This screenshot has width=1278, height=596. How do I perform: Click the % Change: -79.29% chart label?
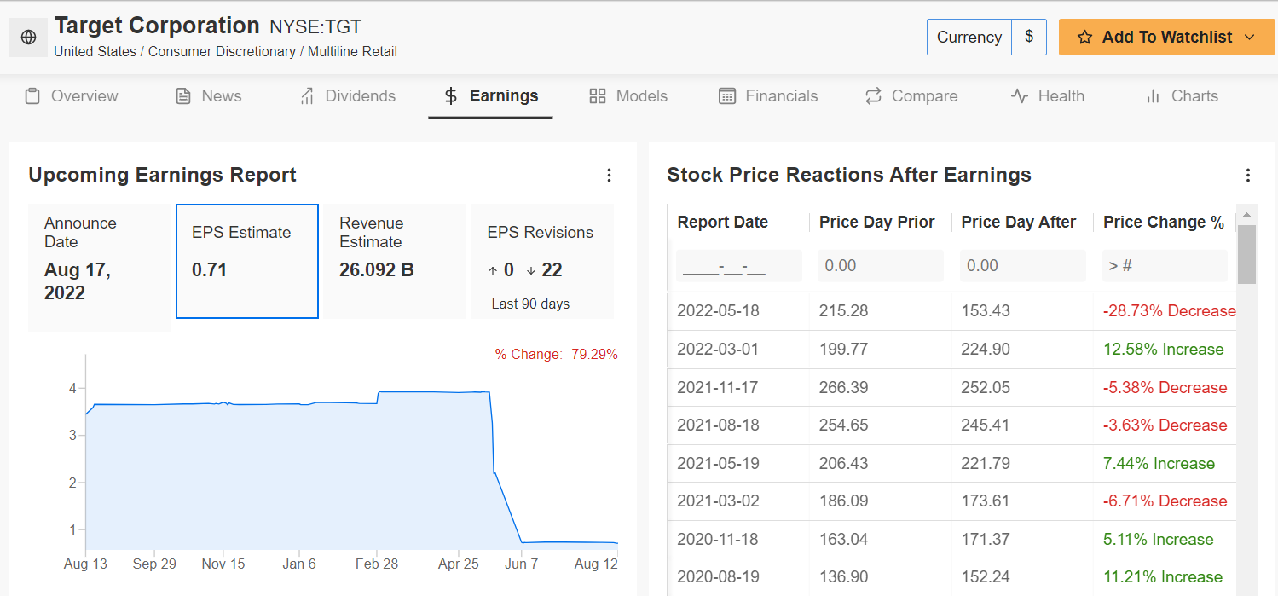556,354
